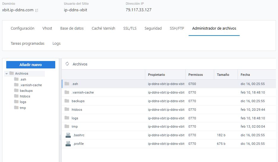
Task: Open the SSL/TLS tab
Action: click(130, 28)
